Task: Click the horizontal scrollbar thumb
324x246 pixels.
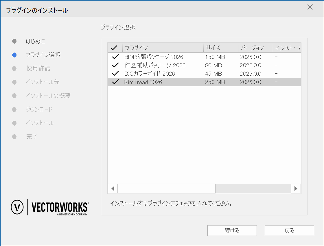Action: point(166,189)
